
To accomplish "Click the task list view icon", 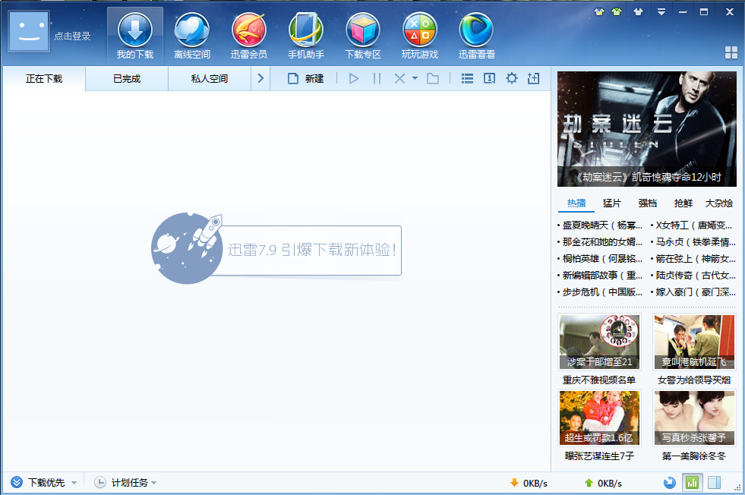I will point(468,78).
